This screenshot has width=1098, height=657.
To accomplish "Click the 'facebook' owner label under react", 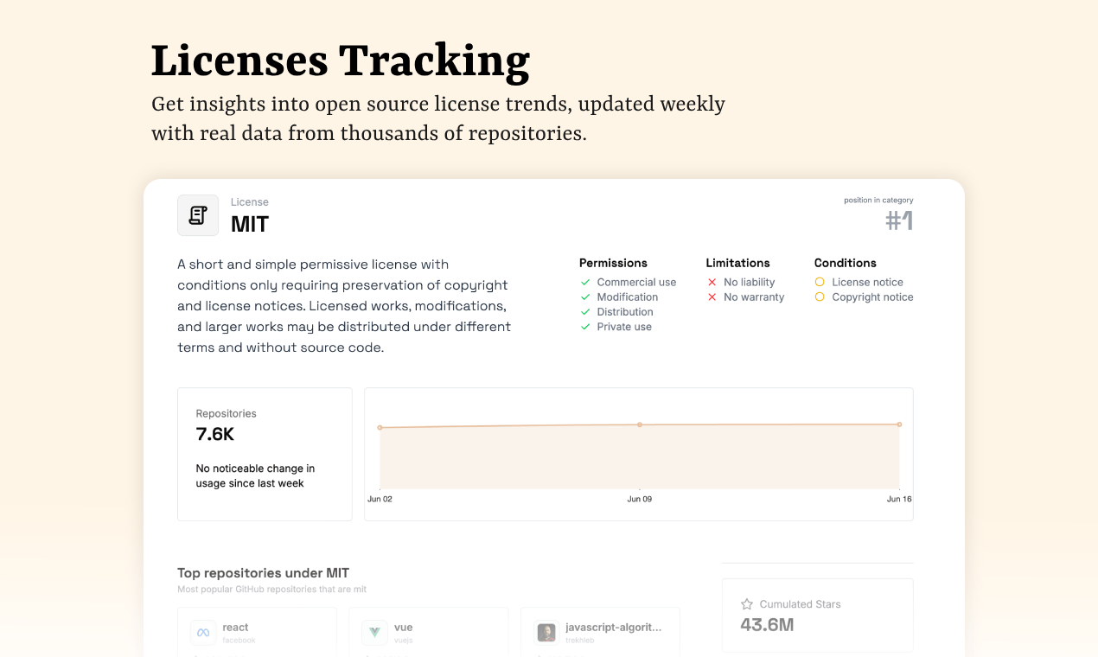I will 239,641.
